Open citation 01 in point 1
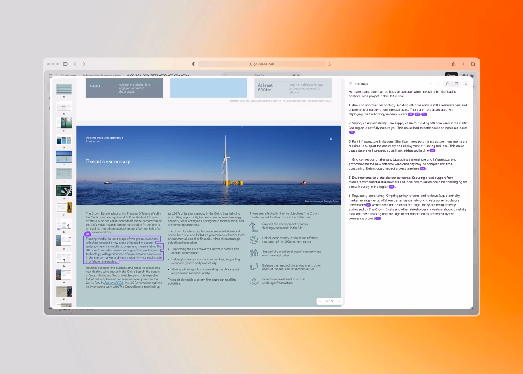 pos(411,115)
